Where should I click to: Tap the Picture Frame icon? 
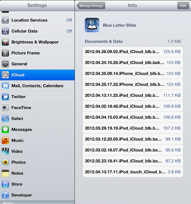pyautogui.click(x=5, y=53)
